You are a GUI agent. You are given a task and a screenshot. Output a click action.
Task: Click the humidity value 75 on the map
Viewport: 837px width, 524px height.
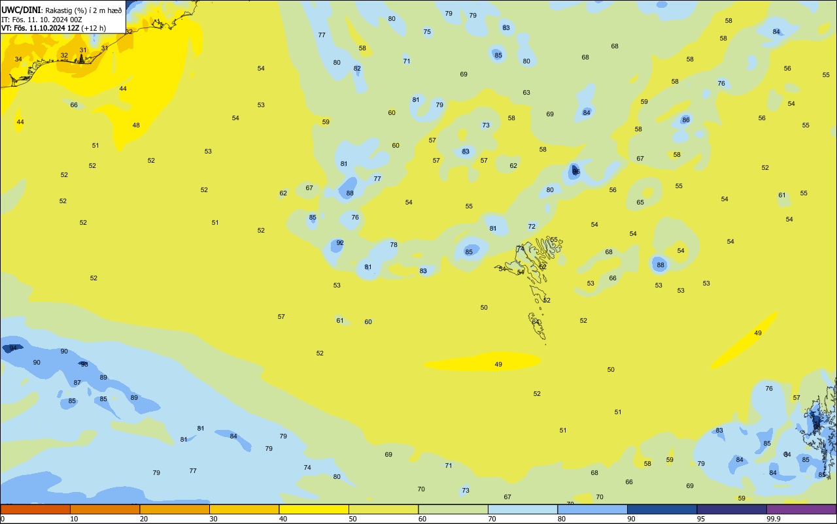coord(427,31)
